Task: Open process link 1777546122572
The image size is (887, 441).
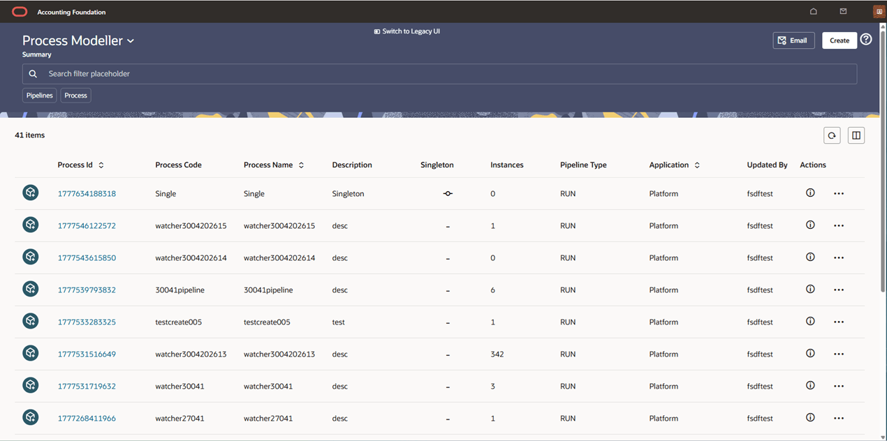Action: (87, 225)
